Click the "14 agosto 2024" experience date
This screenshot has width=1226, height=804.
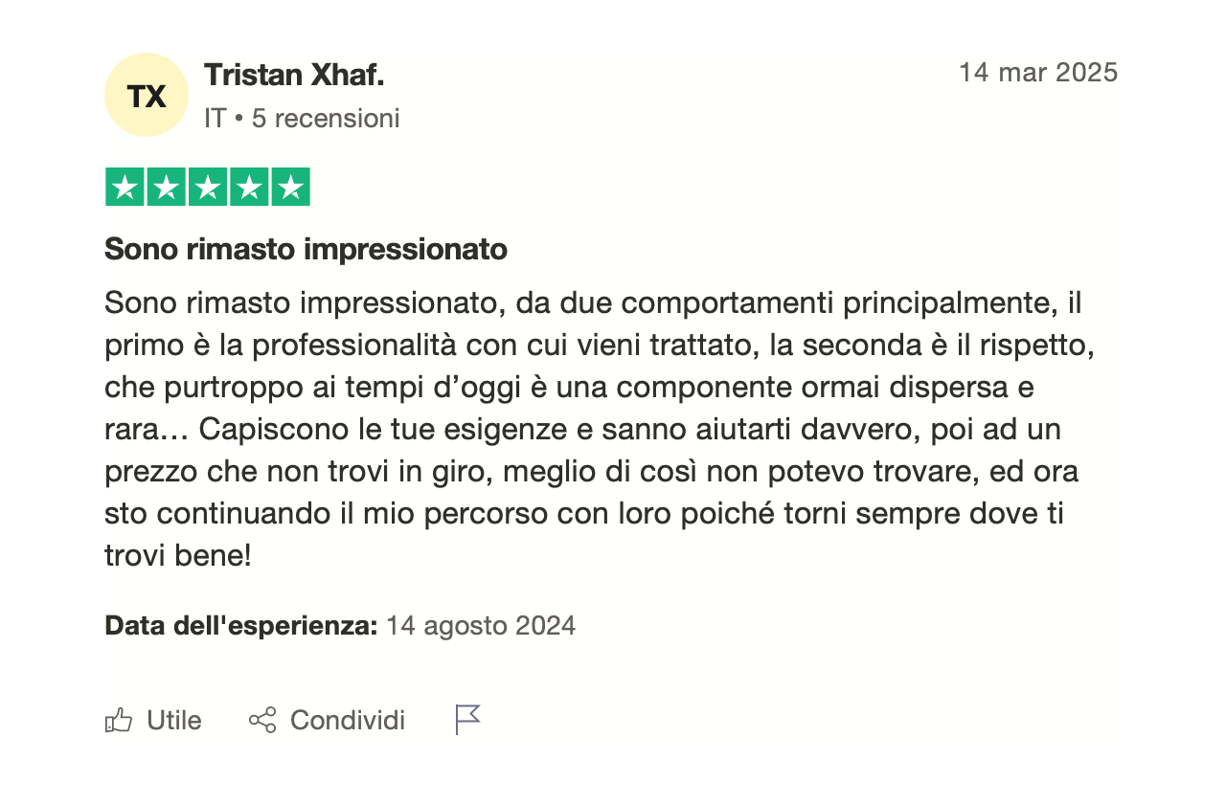(x=481, y=626)
